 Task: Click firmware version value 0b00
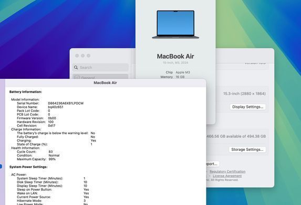pos(52,118)
